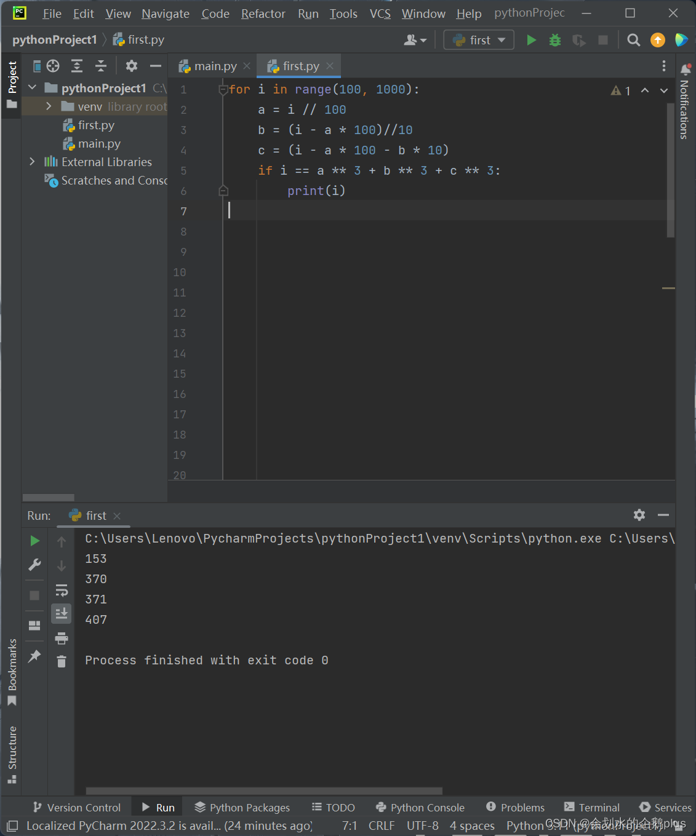Click the UTF-8 encoding status
This screenshot has height=836, width=696.
[x=423, y=826]
